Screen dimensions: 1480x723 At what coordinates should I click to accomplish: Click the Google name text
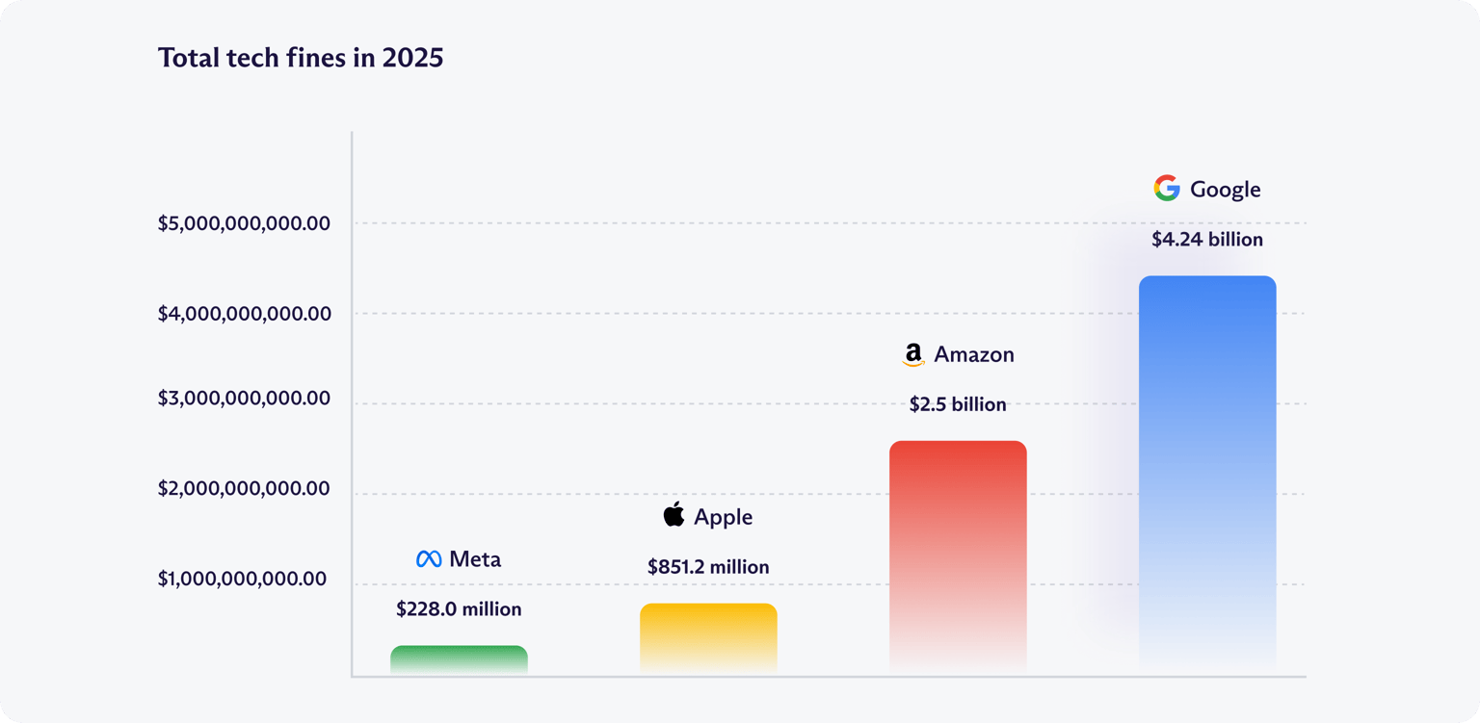coord(1225,190)
